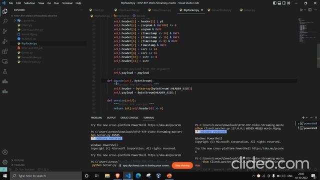Click the Run Python File play button

click(301, 10)
